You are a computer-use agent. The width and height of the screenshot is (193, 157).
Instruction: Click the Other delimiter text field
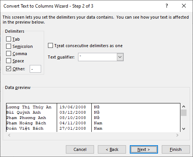tap(35, 69)
